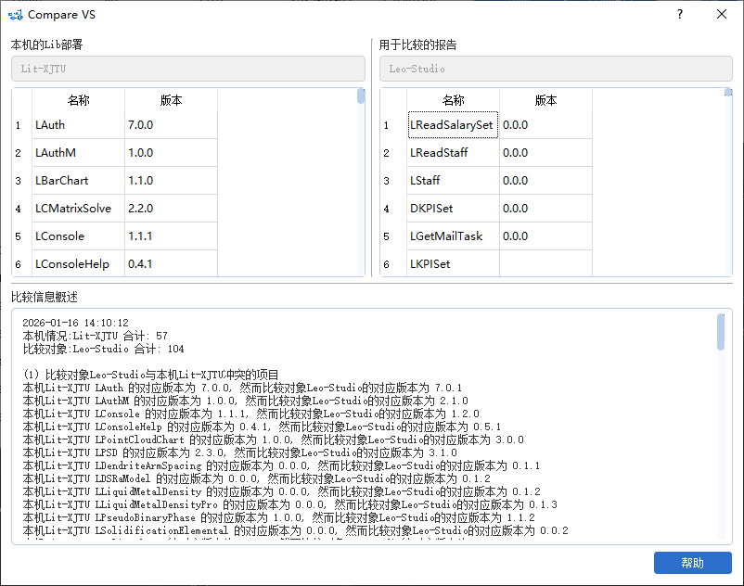
Task: Select the LGetMailTask entry
Action: point(453,236)
